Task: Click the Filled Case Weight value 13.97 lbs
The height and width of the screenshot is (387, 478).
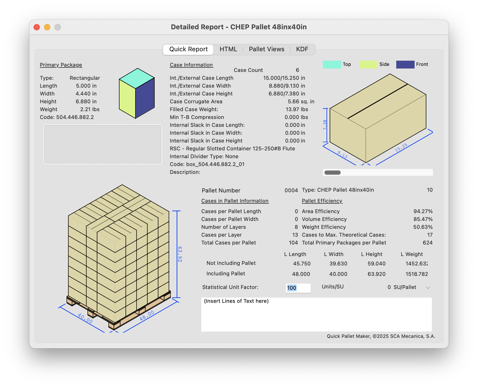Action: (x=297, y=109)
